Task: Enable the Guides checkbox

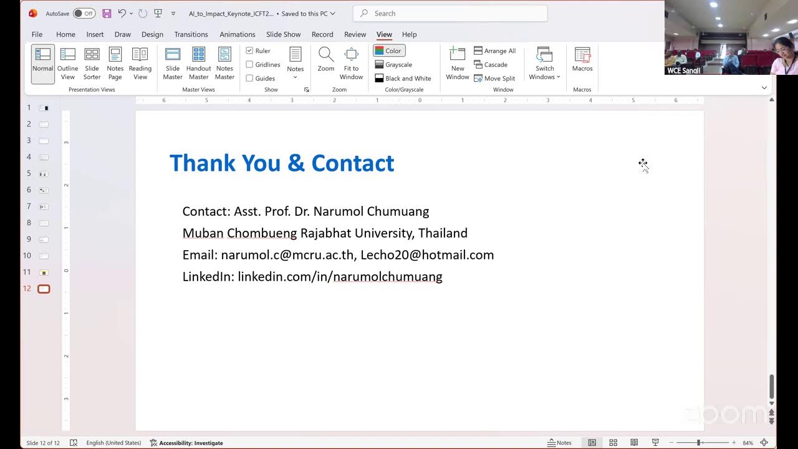Action: [x=249, y=78]
